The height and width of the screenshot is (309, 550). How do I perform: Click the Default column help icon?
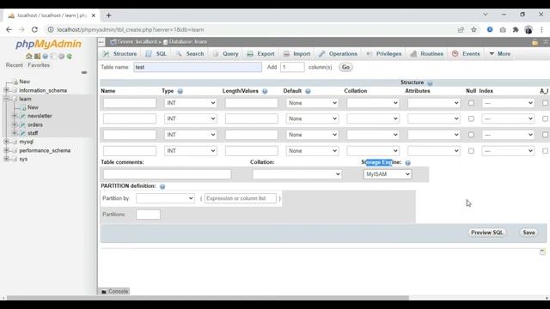[308, 91]
